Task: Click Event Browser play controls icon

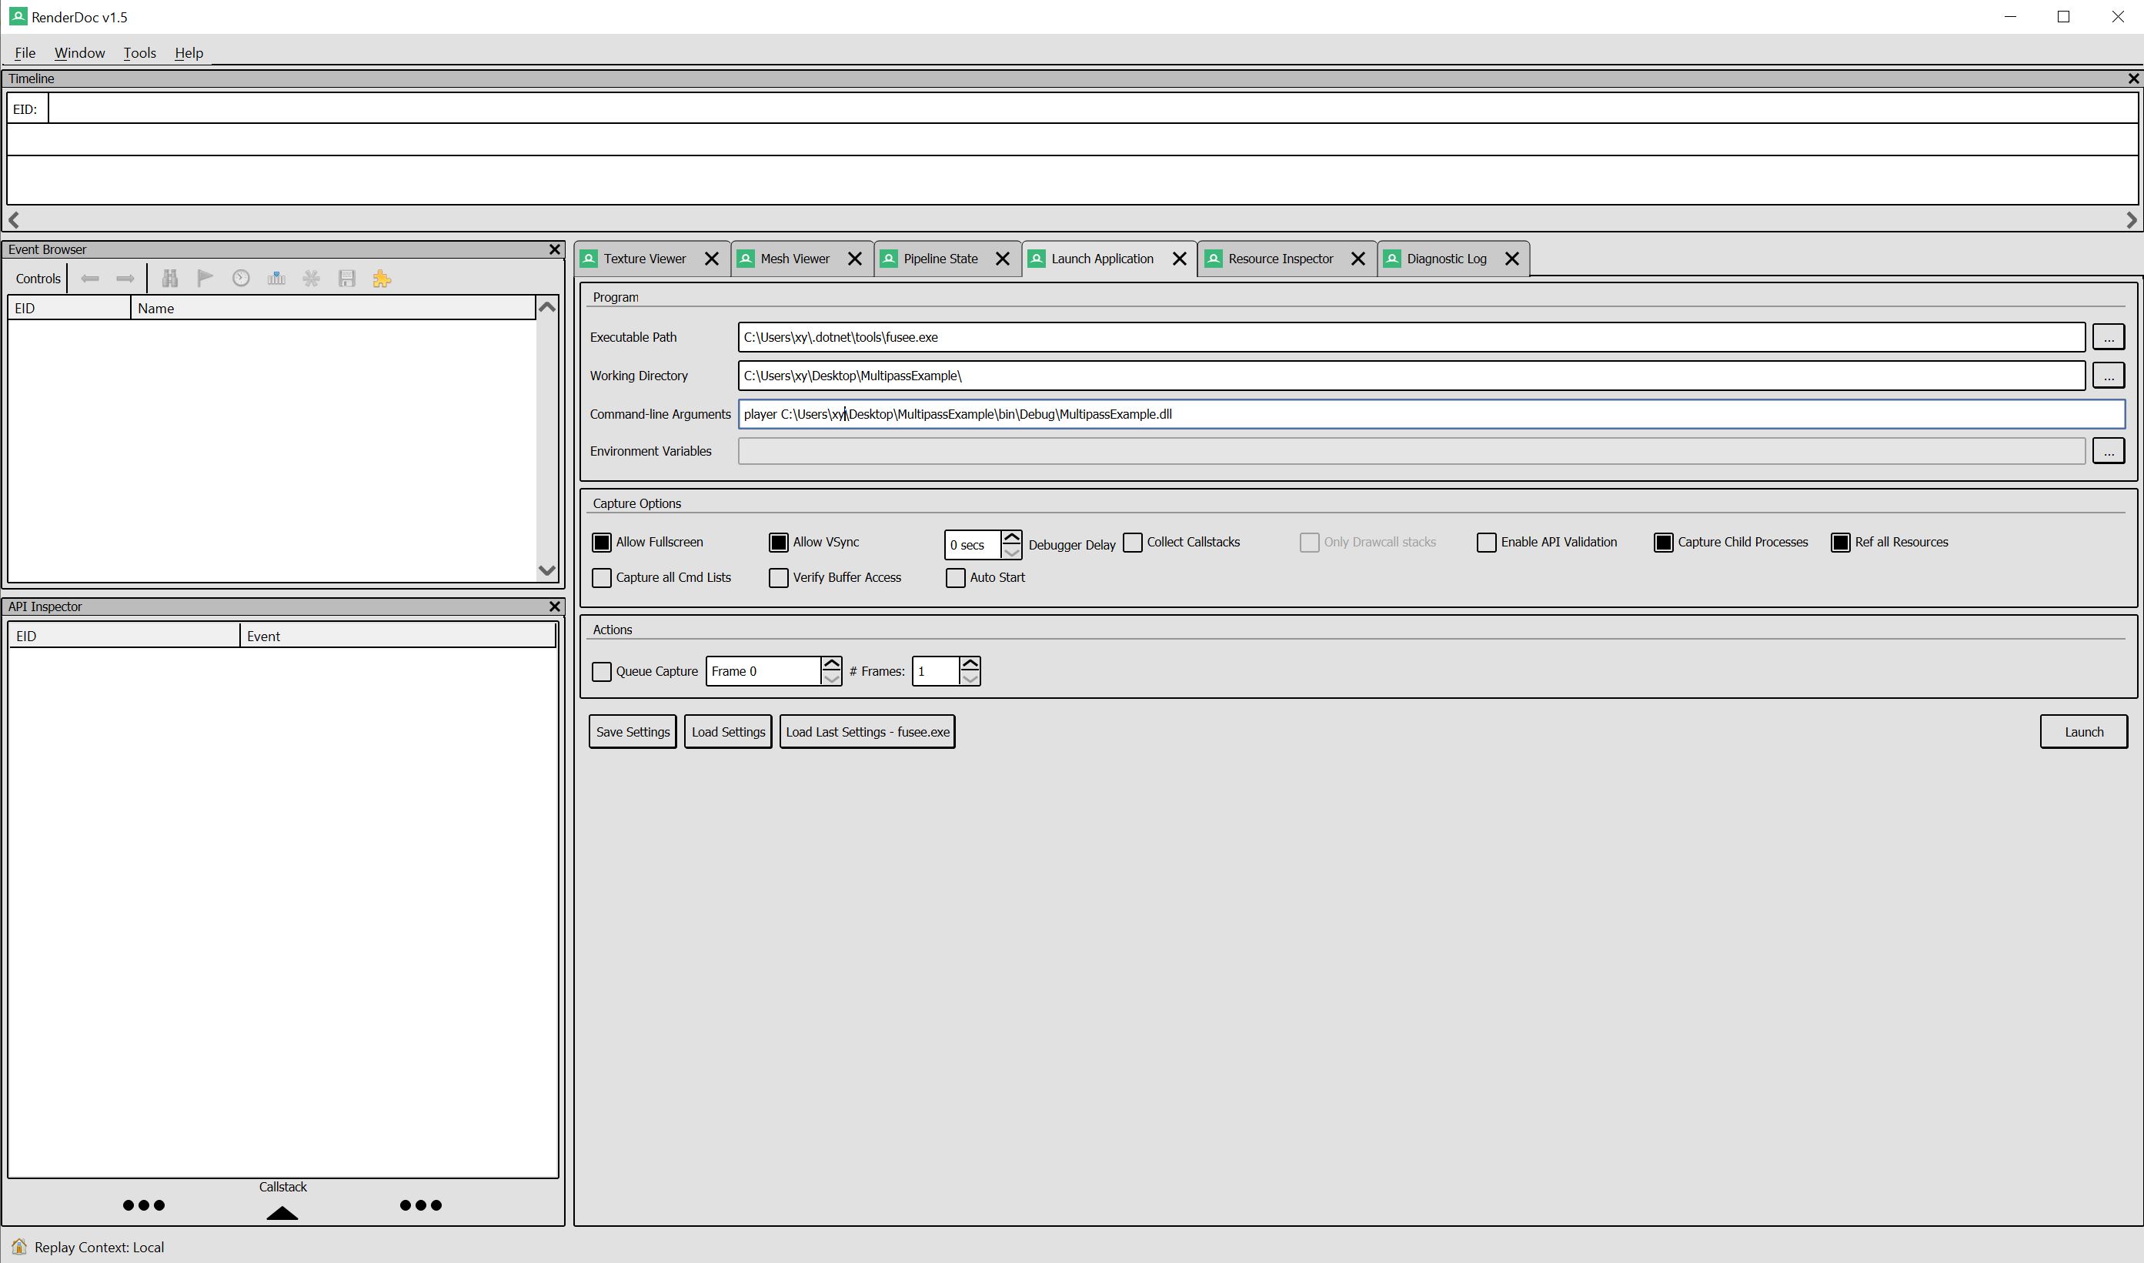Action: (205, 278)
